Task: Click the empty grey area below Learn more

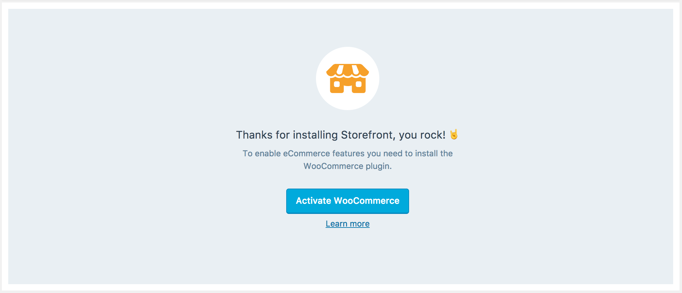Action: coord(348,256)
